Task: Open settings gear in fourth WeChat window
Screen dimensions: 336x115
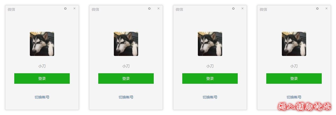Action: click(318, 8)
